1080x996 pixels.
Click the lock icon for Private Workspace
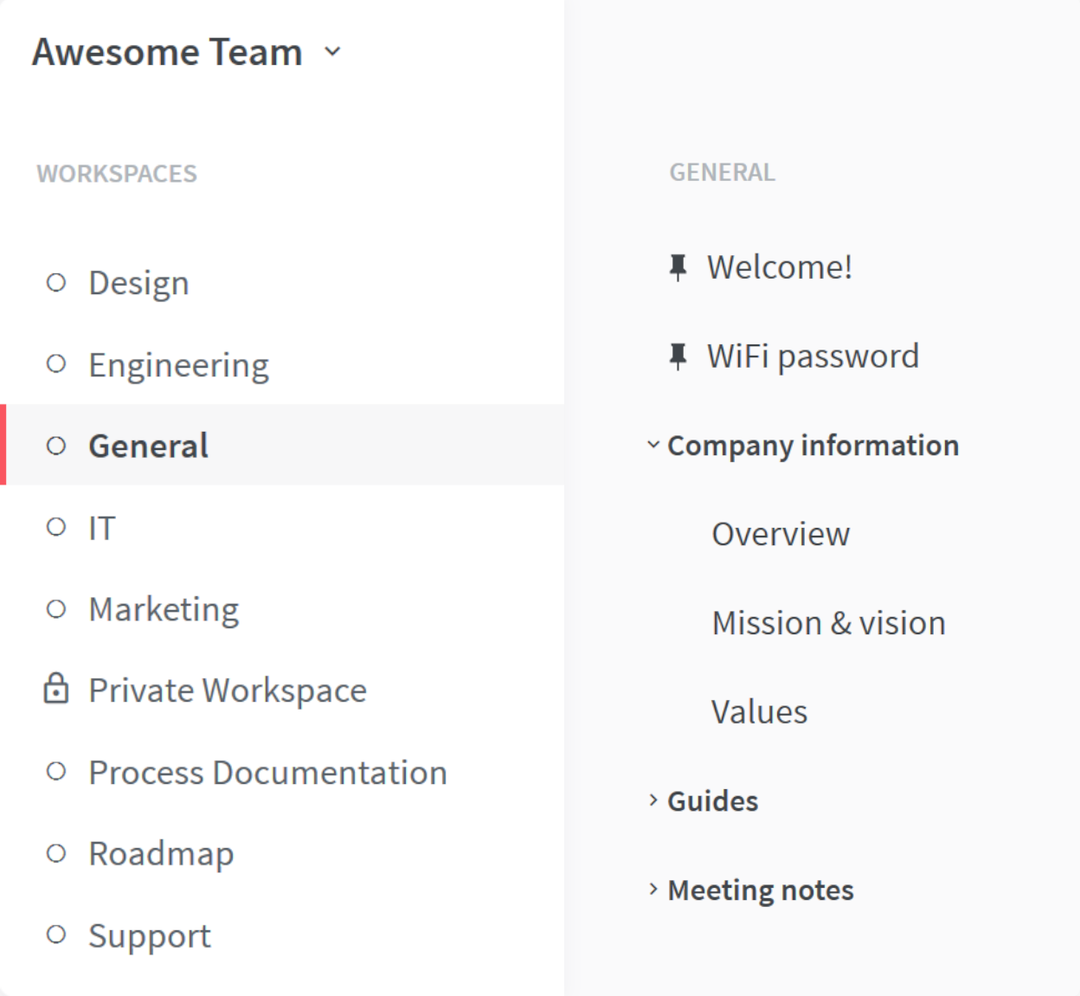pyautogui.click(x=56, y=689)
